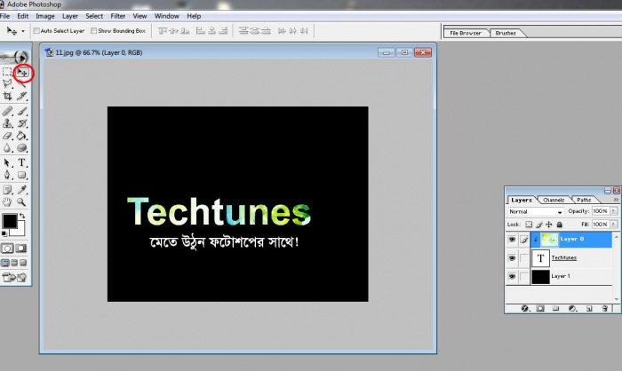
Task: Delete layer using trash icon
Action: [604, 308]
